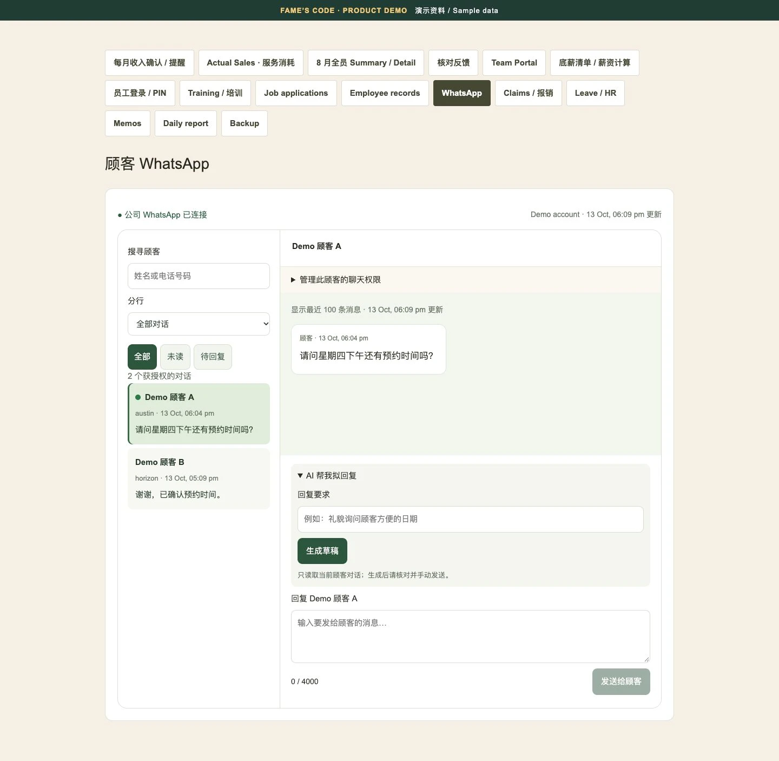The image size is (779, 761).
Task: Click the 生成草稿 button
Action: coord(322,551)
